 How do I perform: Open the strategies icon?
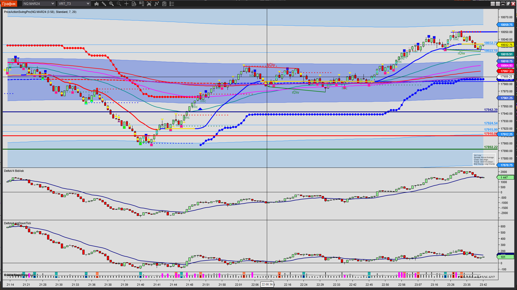(164, 4)
